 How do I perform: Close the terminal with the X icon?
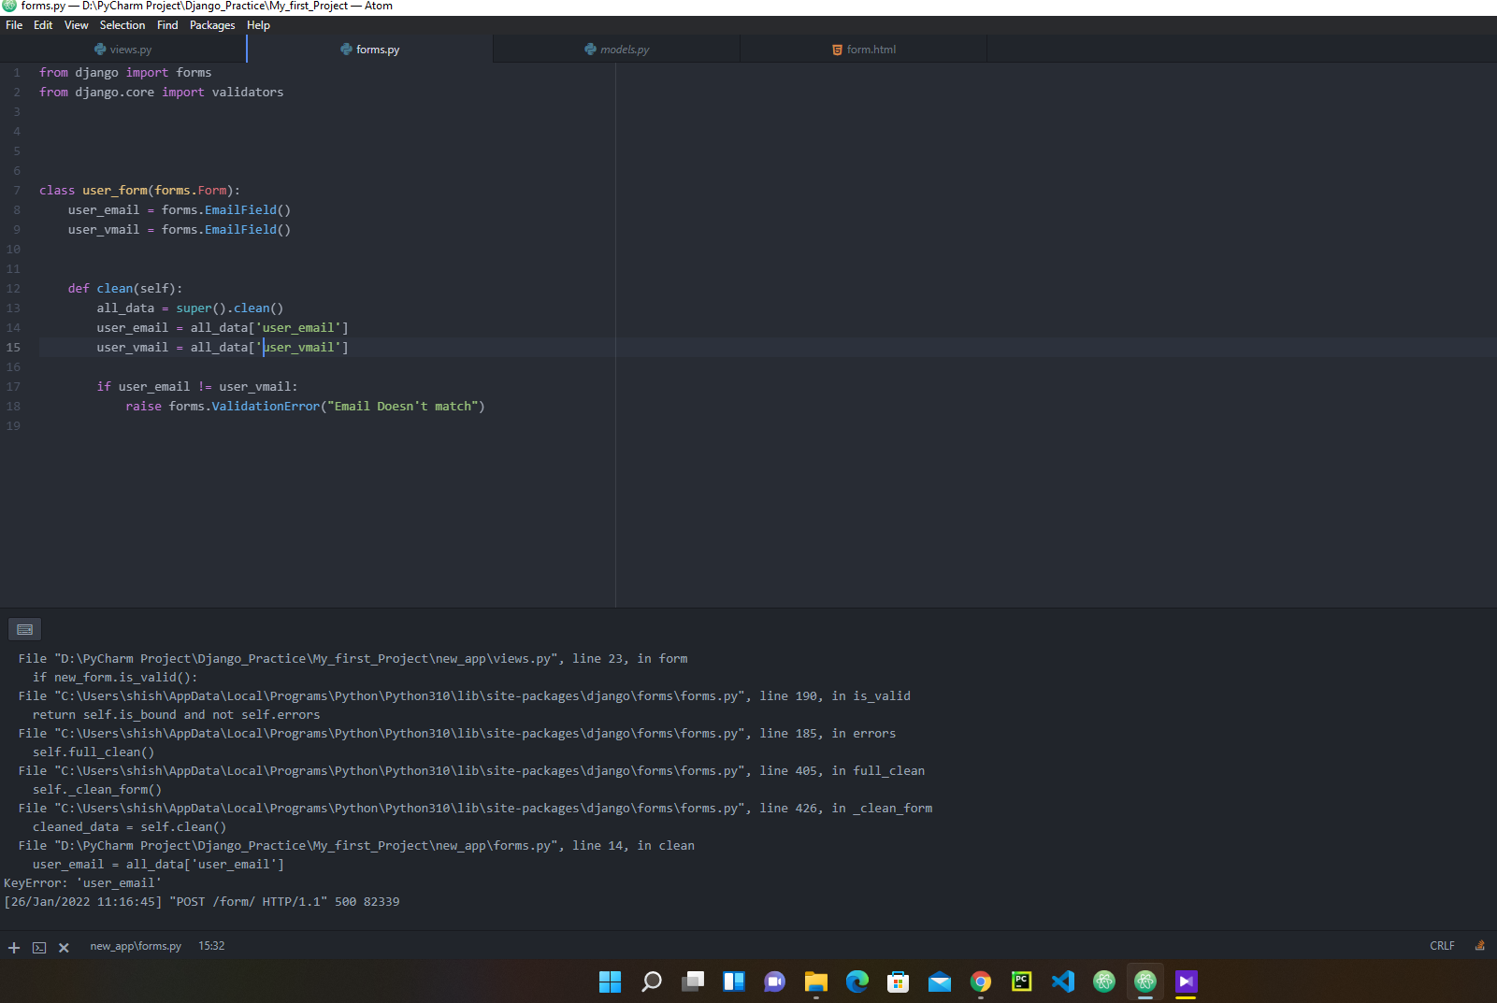[x=64, y=947]
